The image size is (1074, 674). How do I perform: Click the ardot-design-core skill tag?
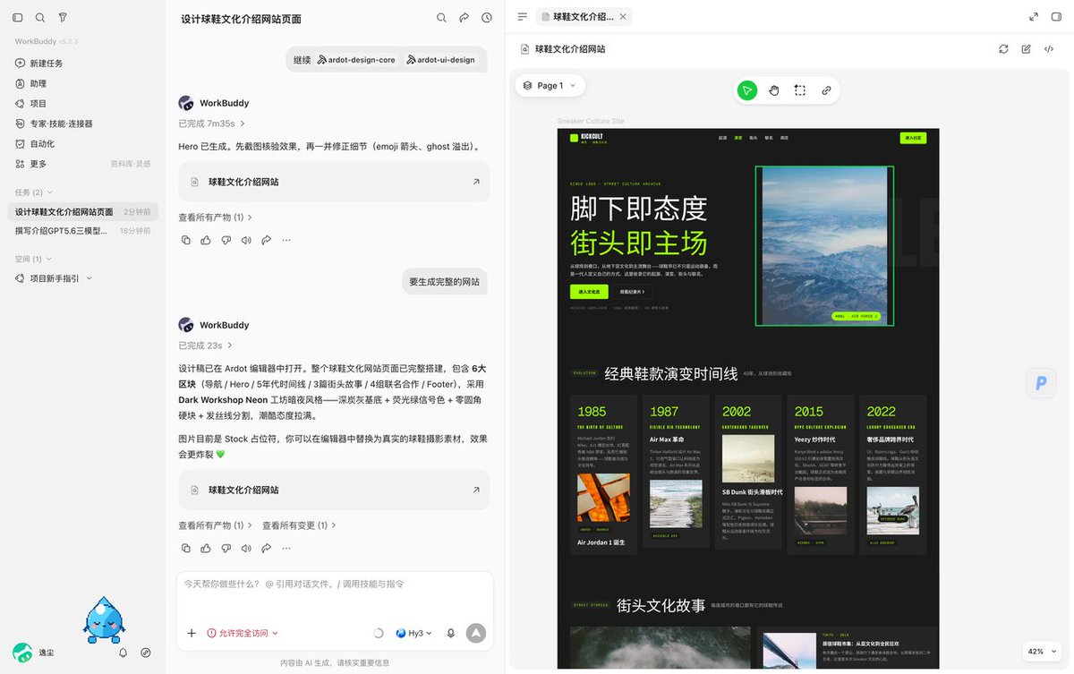(x=356, y=60)
